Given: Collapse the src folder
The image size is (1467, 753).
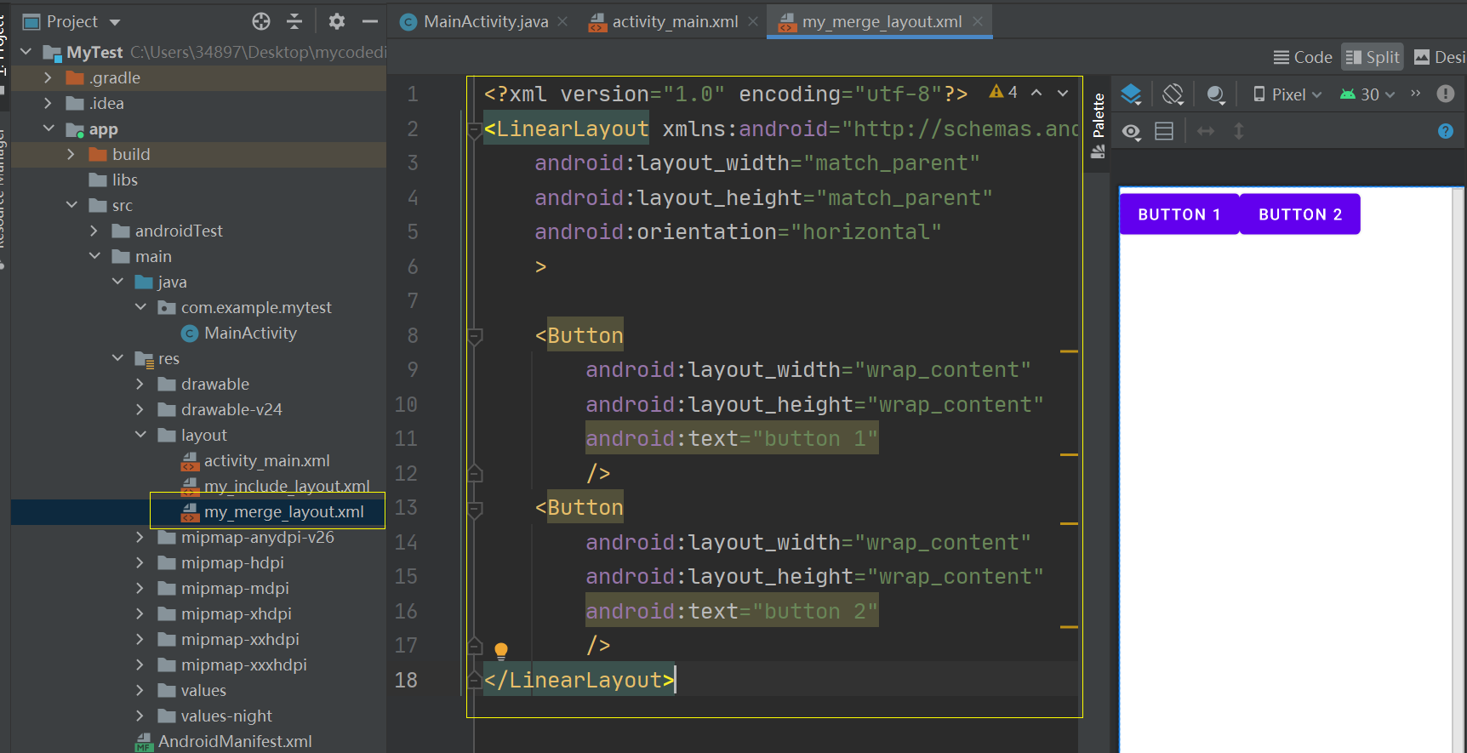Looking at the screenshot, I should (x=71, y=205).
